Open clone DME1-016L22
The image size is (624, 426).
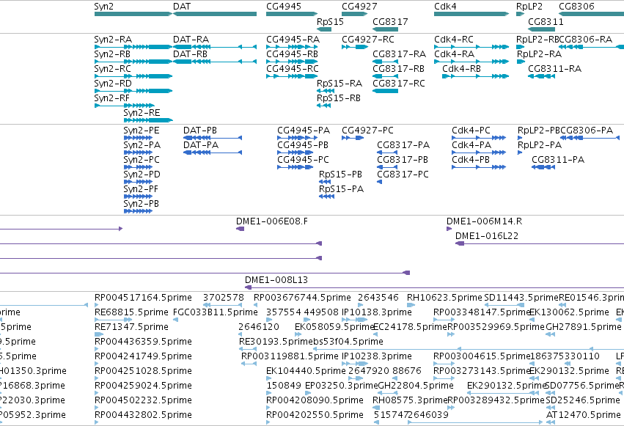pos(487,236)
